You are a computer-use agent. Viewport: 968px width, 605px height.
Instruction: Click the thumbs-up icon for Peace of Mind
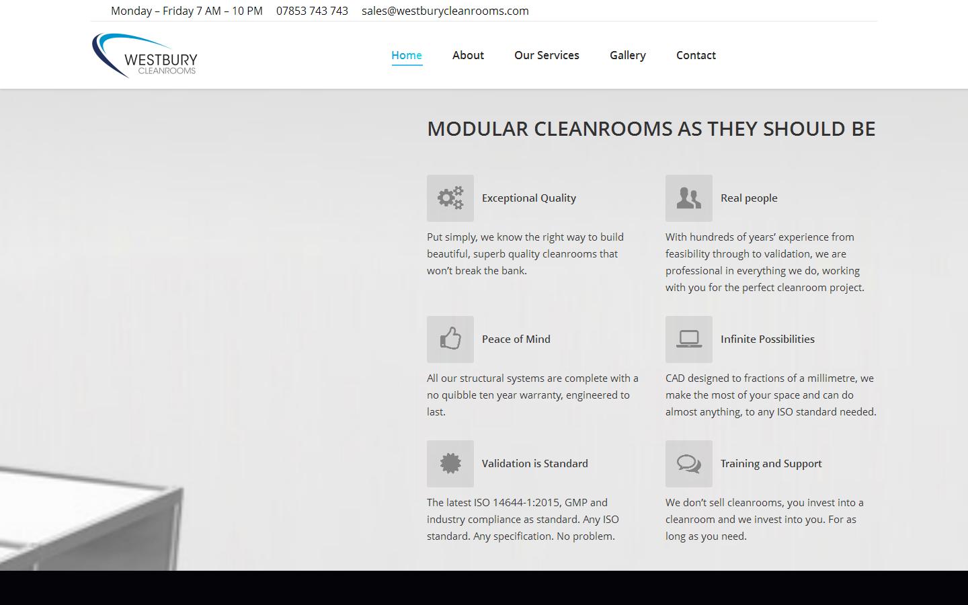click(450, 339)
